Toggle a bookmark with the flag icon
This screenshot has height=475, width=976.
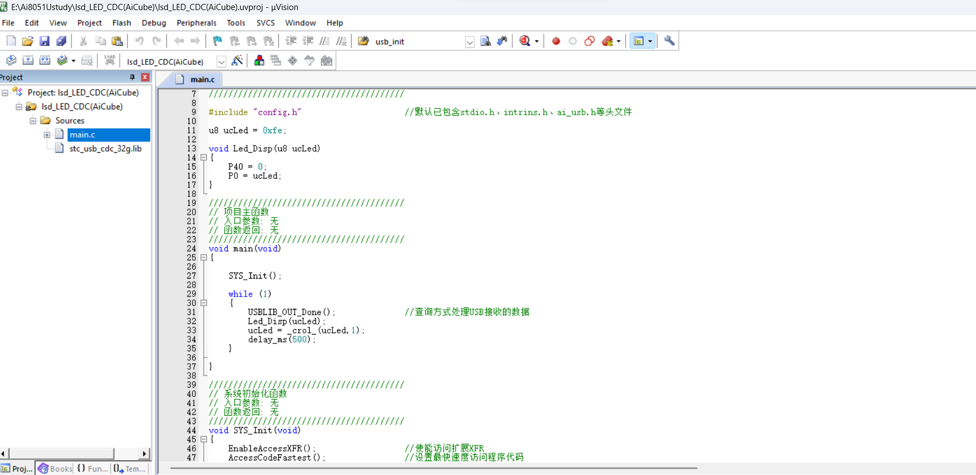217,41
